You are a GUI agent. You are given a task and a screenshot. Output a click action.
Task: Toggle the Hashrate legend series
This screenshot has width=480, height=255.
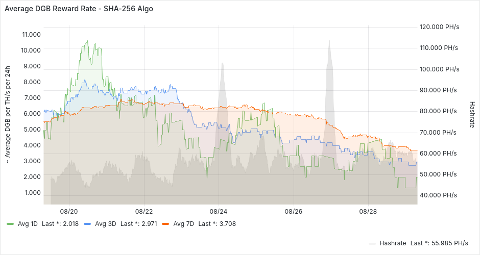pyautogui.click(x=393, y=243)
